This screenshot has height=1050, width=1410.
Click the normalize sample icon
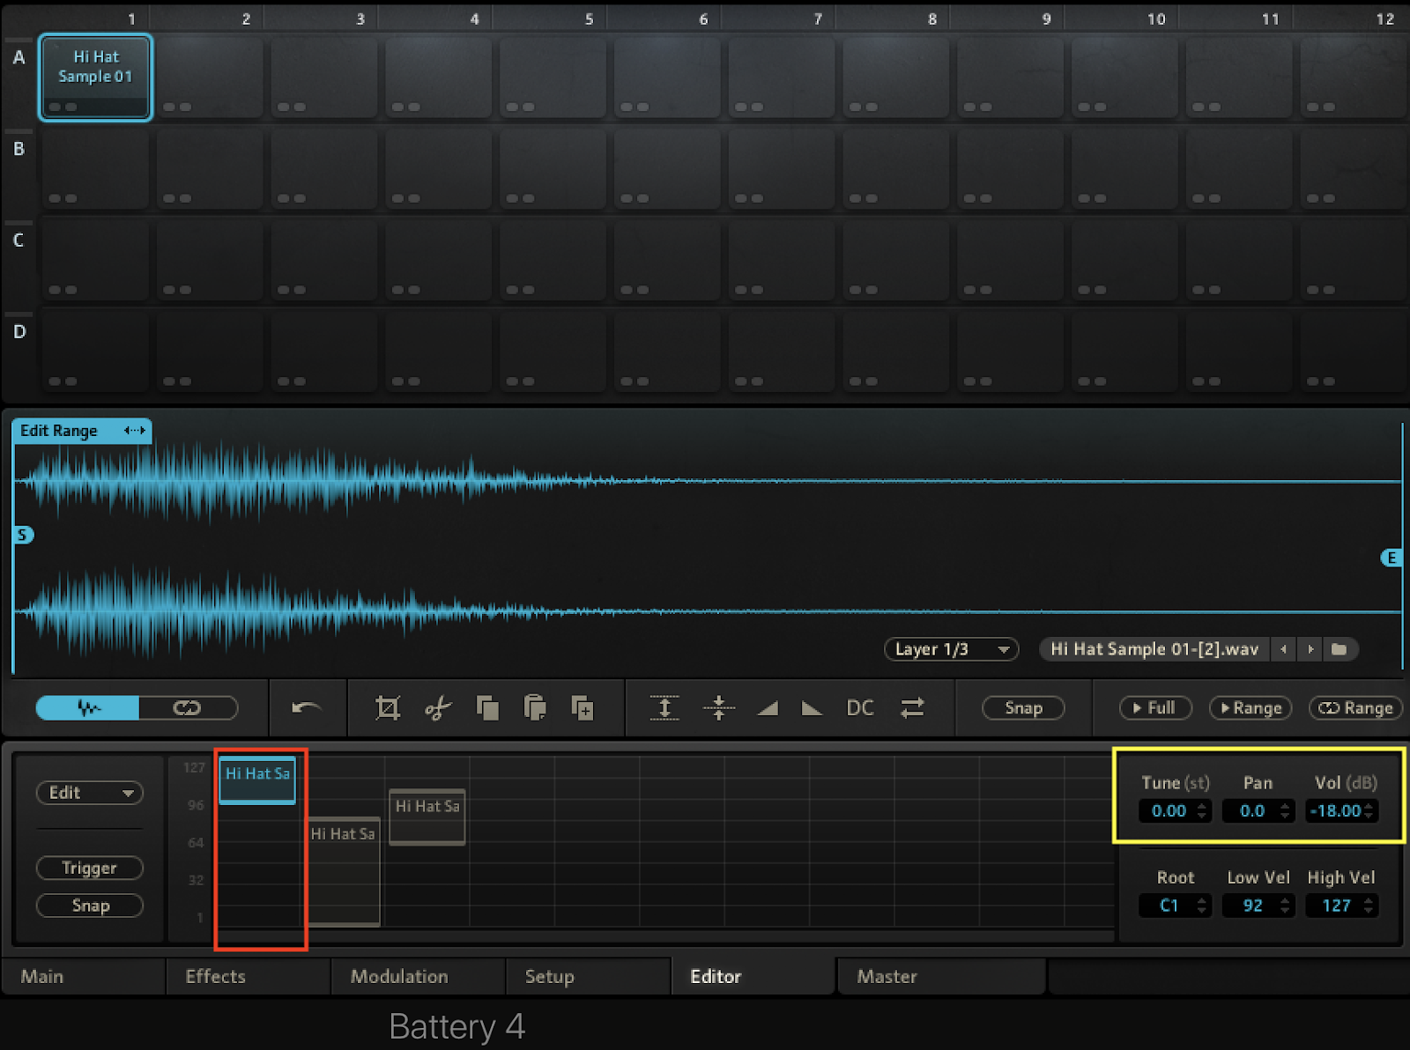pos(664,707)
